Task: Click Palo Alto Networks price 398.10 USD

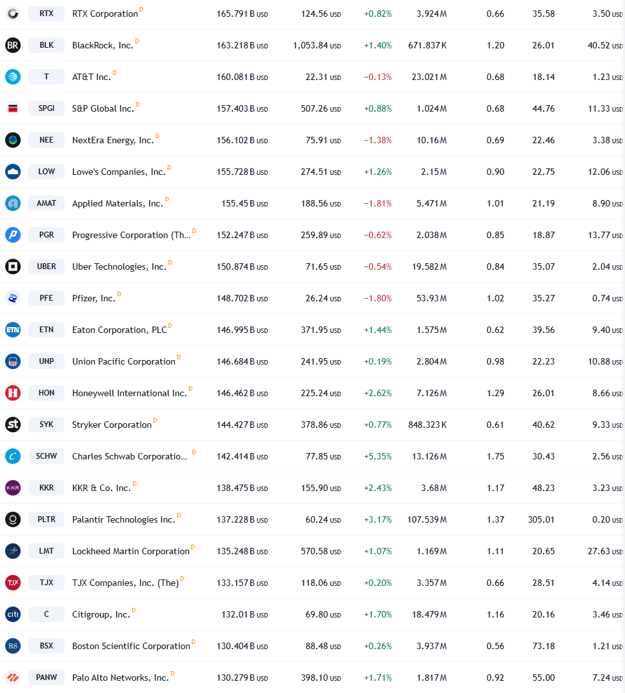Action: 321,678
